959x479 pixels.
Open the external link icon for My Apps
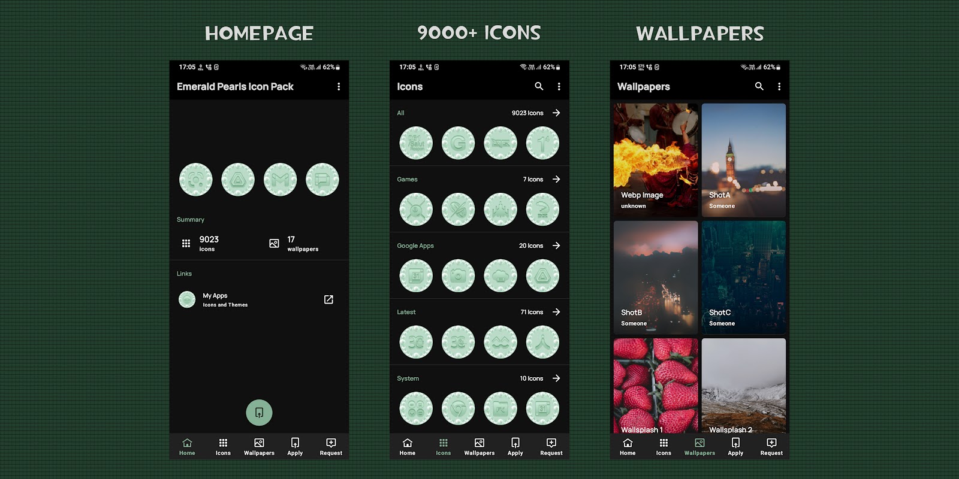click(328, 299)
